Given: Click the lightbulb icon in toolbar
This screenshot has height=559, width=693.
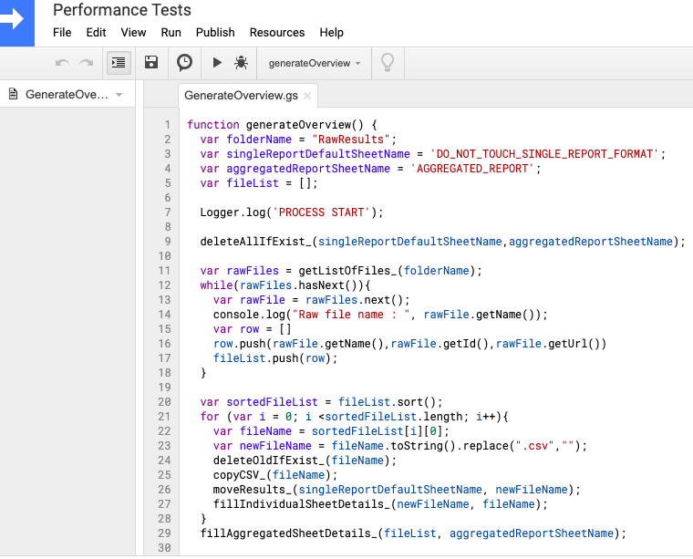Looking at the screenshot, I should tap(388, 63).
